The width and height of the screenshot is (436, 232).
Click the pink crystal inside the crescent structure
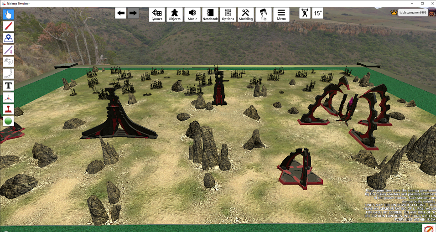click(x=351, y=103)
